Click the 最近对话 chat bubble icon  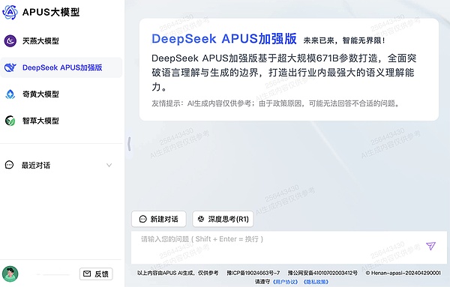[x=9, y=165]
